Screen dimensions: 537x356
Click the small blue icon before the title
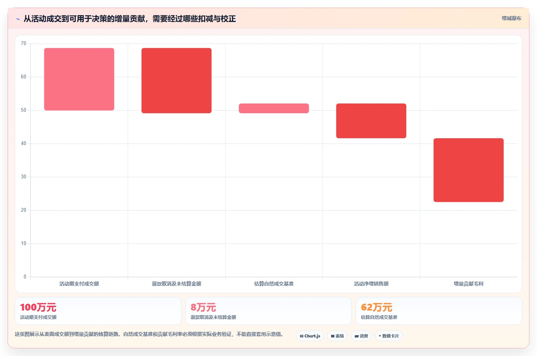click(x=18, y=19)
